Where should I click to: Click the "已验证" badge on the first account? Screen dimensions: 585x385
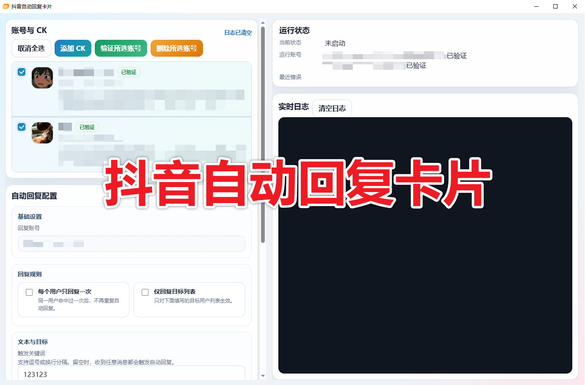point(129,72)
